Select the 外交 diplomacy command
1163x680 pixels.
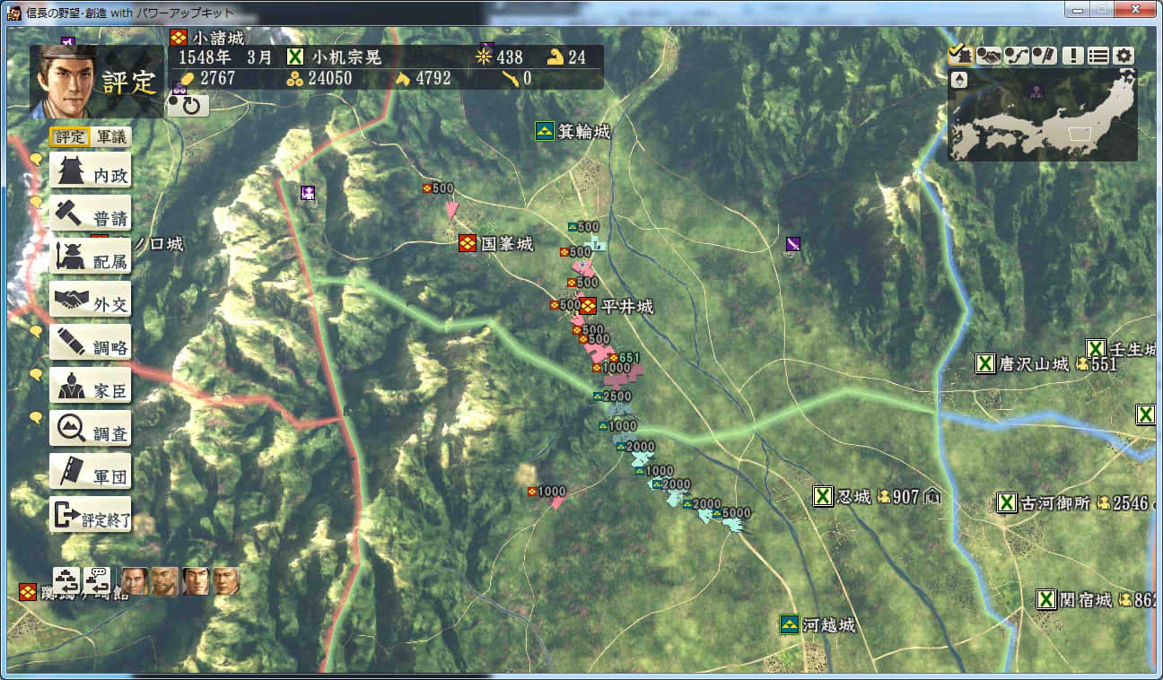tap(91, 300)
